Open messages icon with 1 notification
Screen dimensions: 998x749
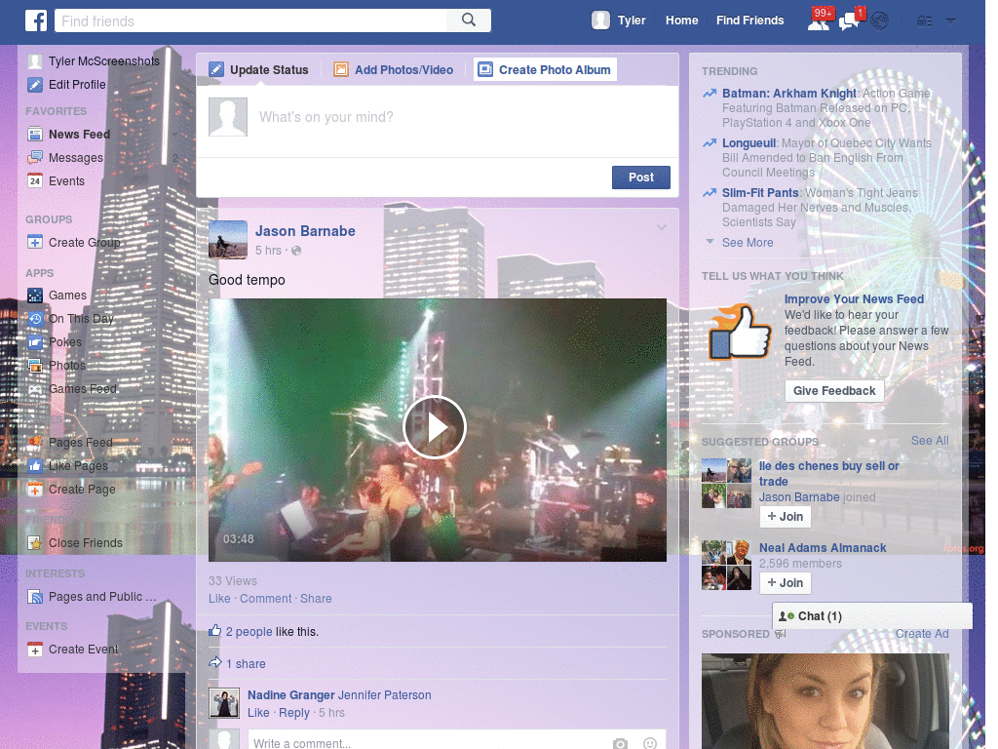[x=850, y=20]
